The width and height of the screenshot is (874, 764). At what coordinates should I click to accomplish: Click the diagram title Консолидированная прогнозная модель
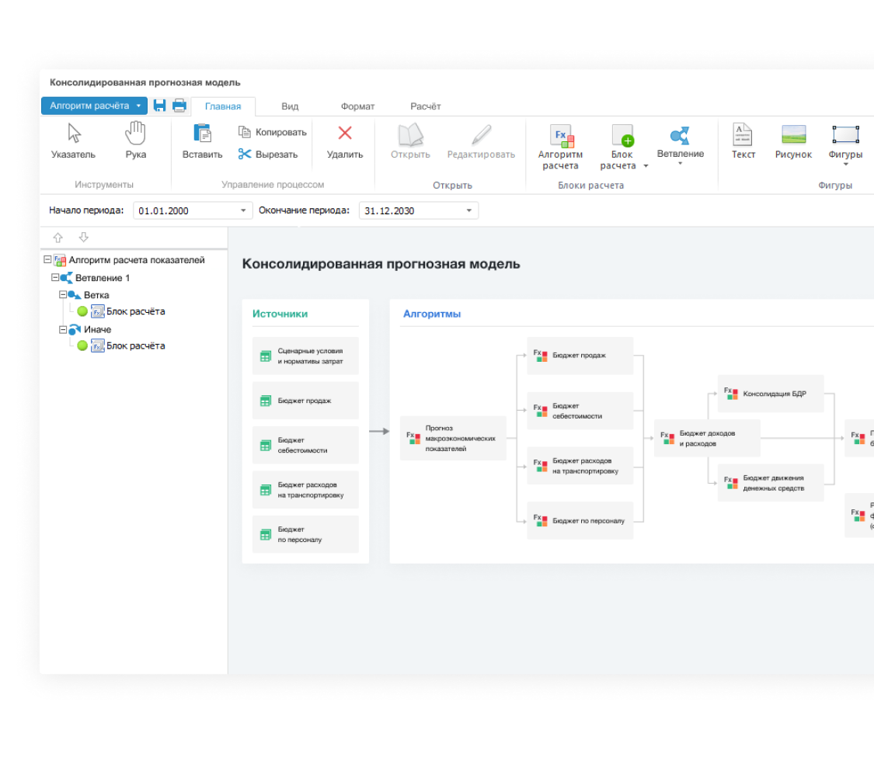click(381, 264)
